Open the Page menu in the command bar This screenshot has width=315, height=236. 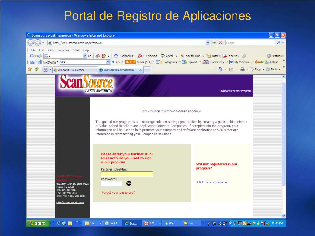[257, 69]
